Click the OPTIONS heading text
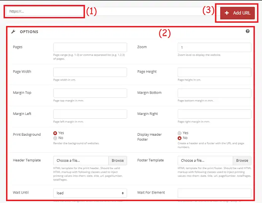The width and height of the screenshot is (262, 203). 29,32
